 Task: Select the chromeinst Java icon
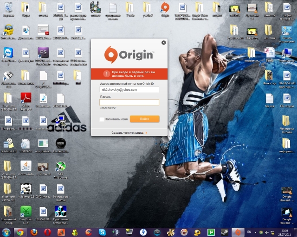point(26,168)
